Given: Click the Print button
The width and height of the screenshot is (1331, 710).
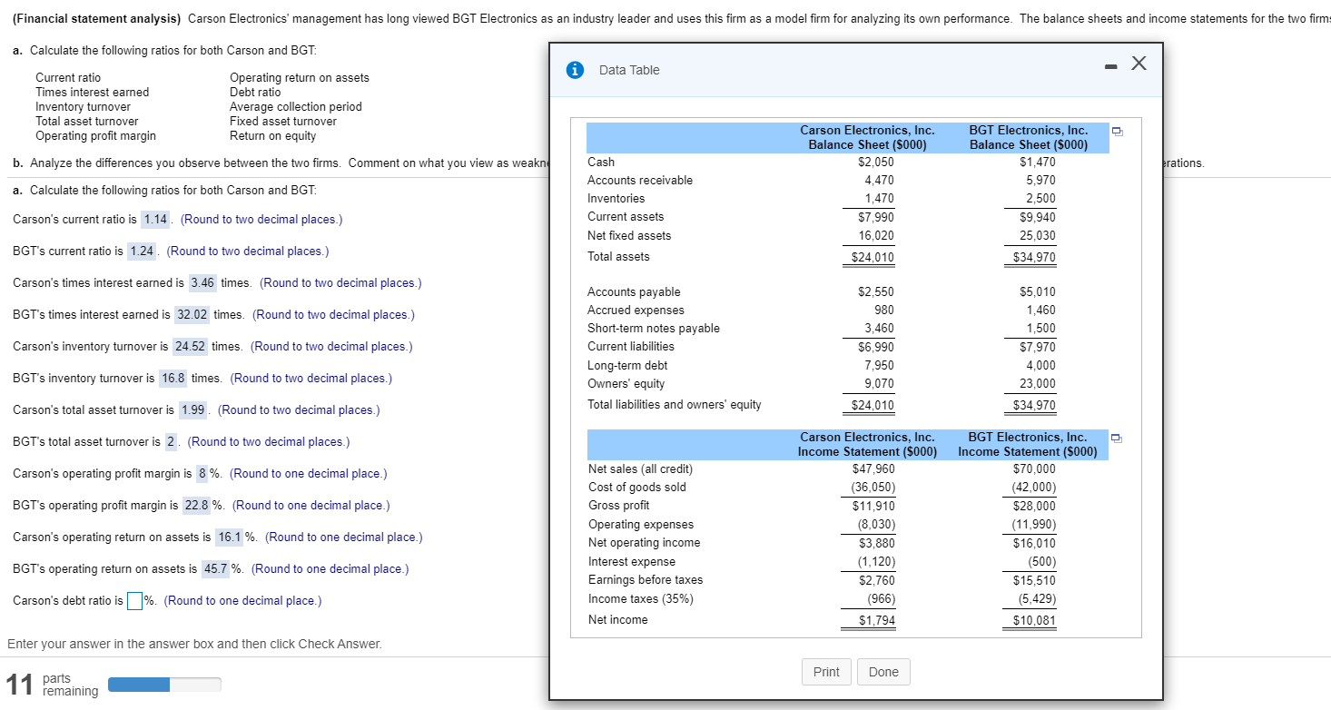Looking at the screenshot, I should pyautogui.click(x=825, y=672).
